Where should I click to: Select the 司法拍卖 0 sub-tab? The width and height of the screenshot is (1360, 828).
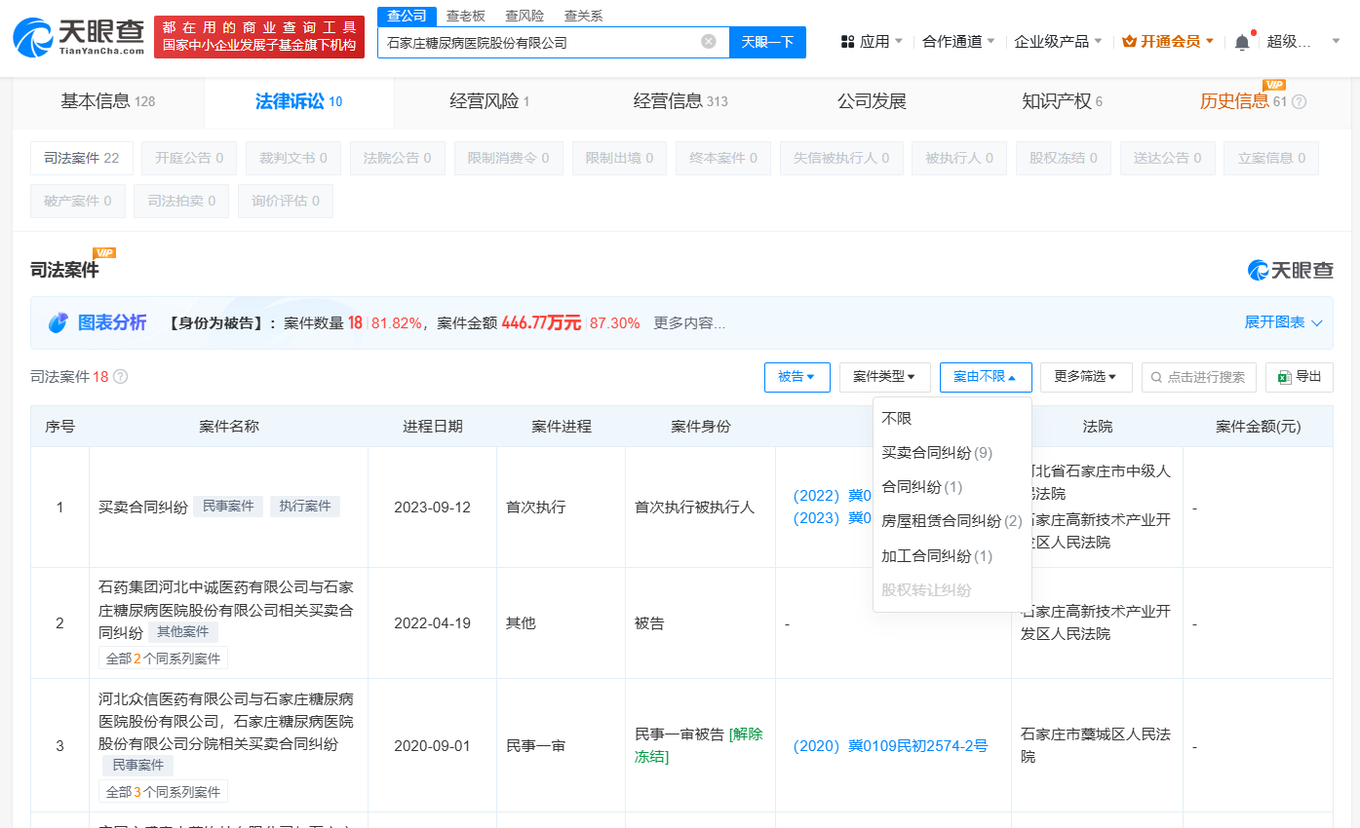point(181,201)
